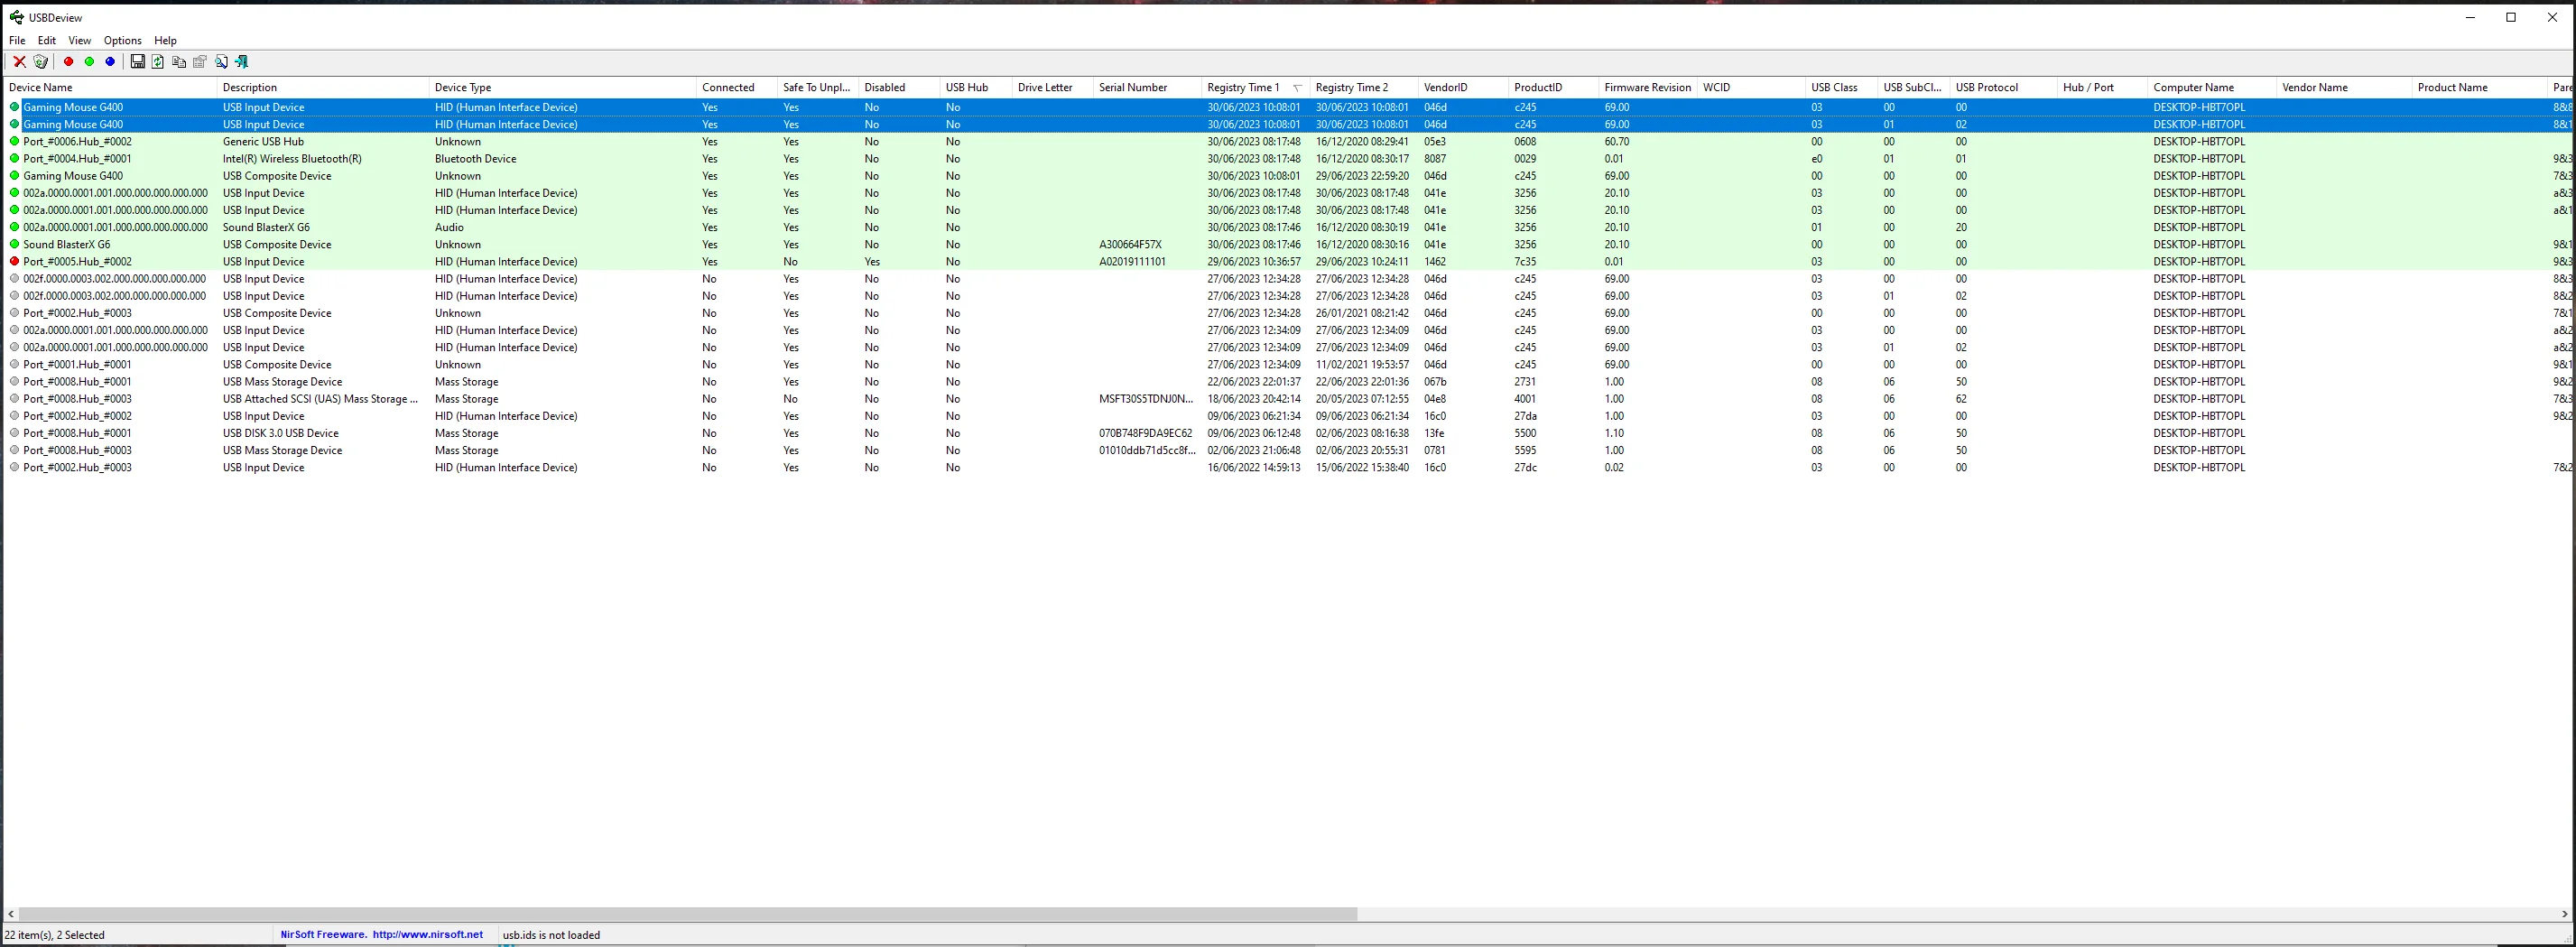Click serial number 070B748F9DA9EC62 cell
This screenshot has height=947, width=2576.
pos(1145,434)
